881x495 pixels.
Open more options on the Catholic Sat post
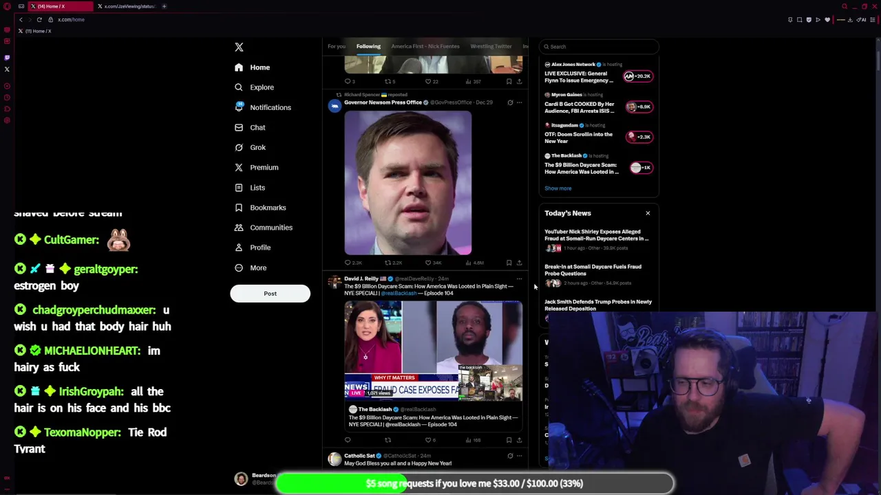pyautogui.click(x=520, y=456)
